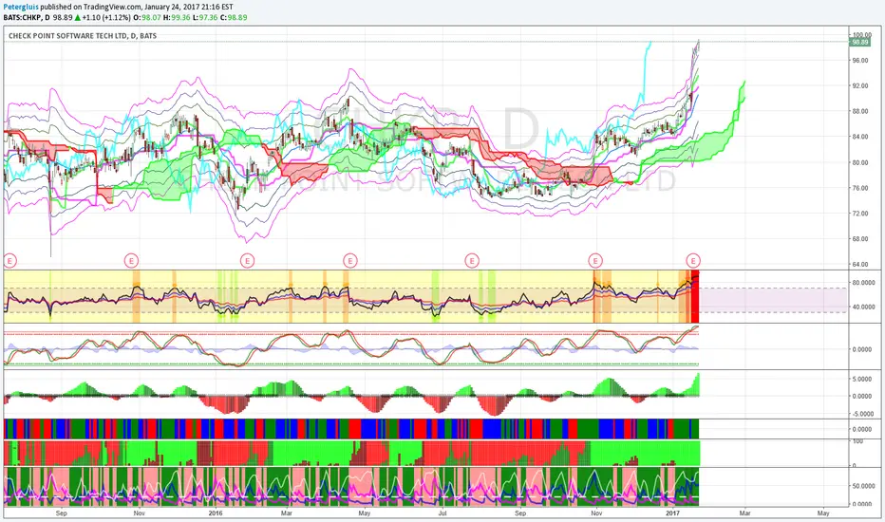Click the red overbought bar in RSI pane
The height and width of the screenshot is (522, 885).
[x=695, y=296]
